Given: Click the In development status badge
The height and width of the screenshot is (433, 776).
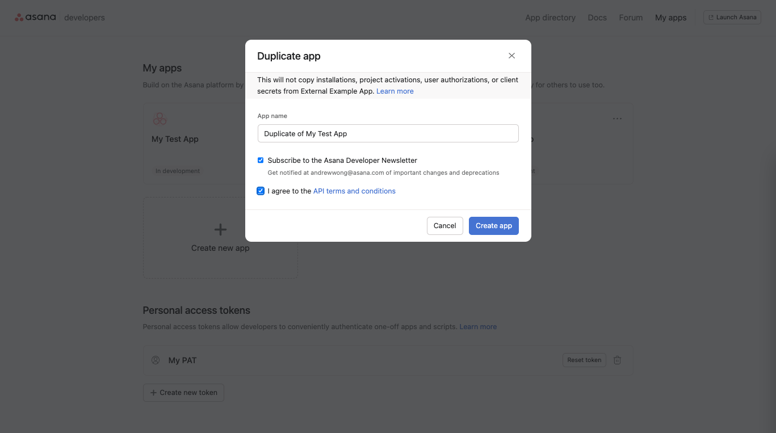Looking at the screenshot, I should 178,171.
